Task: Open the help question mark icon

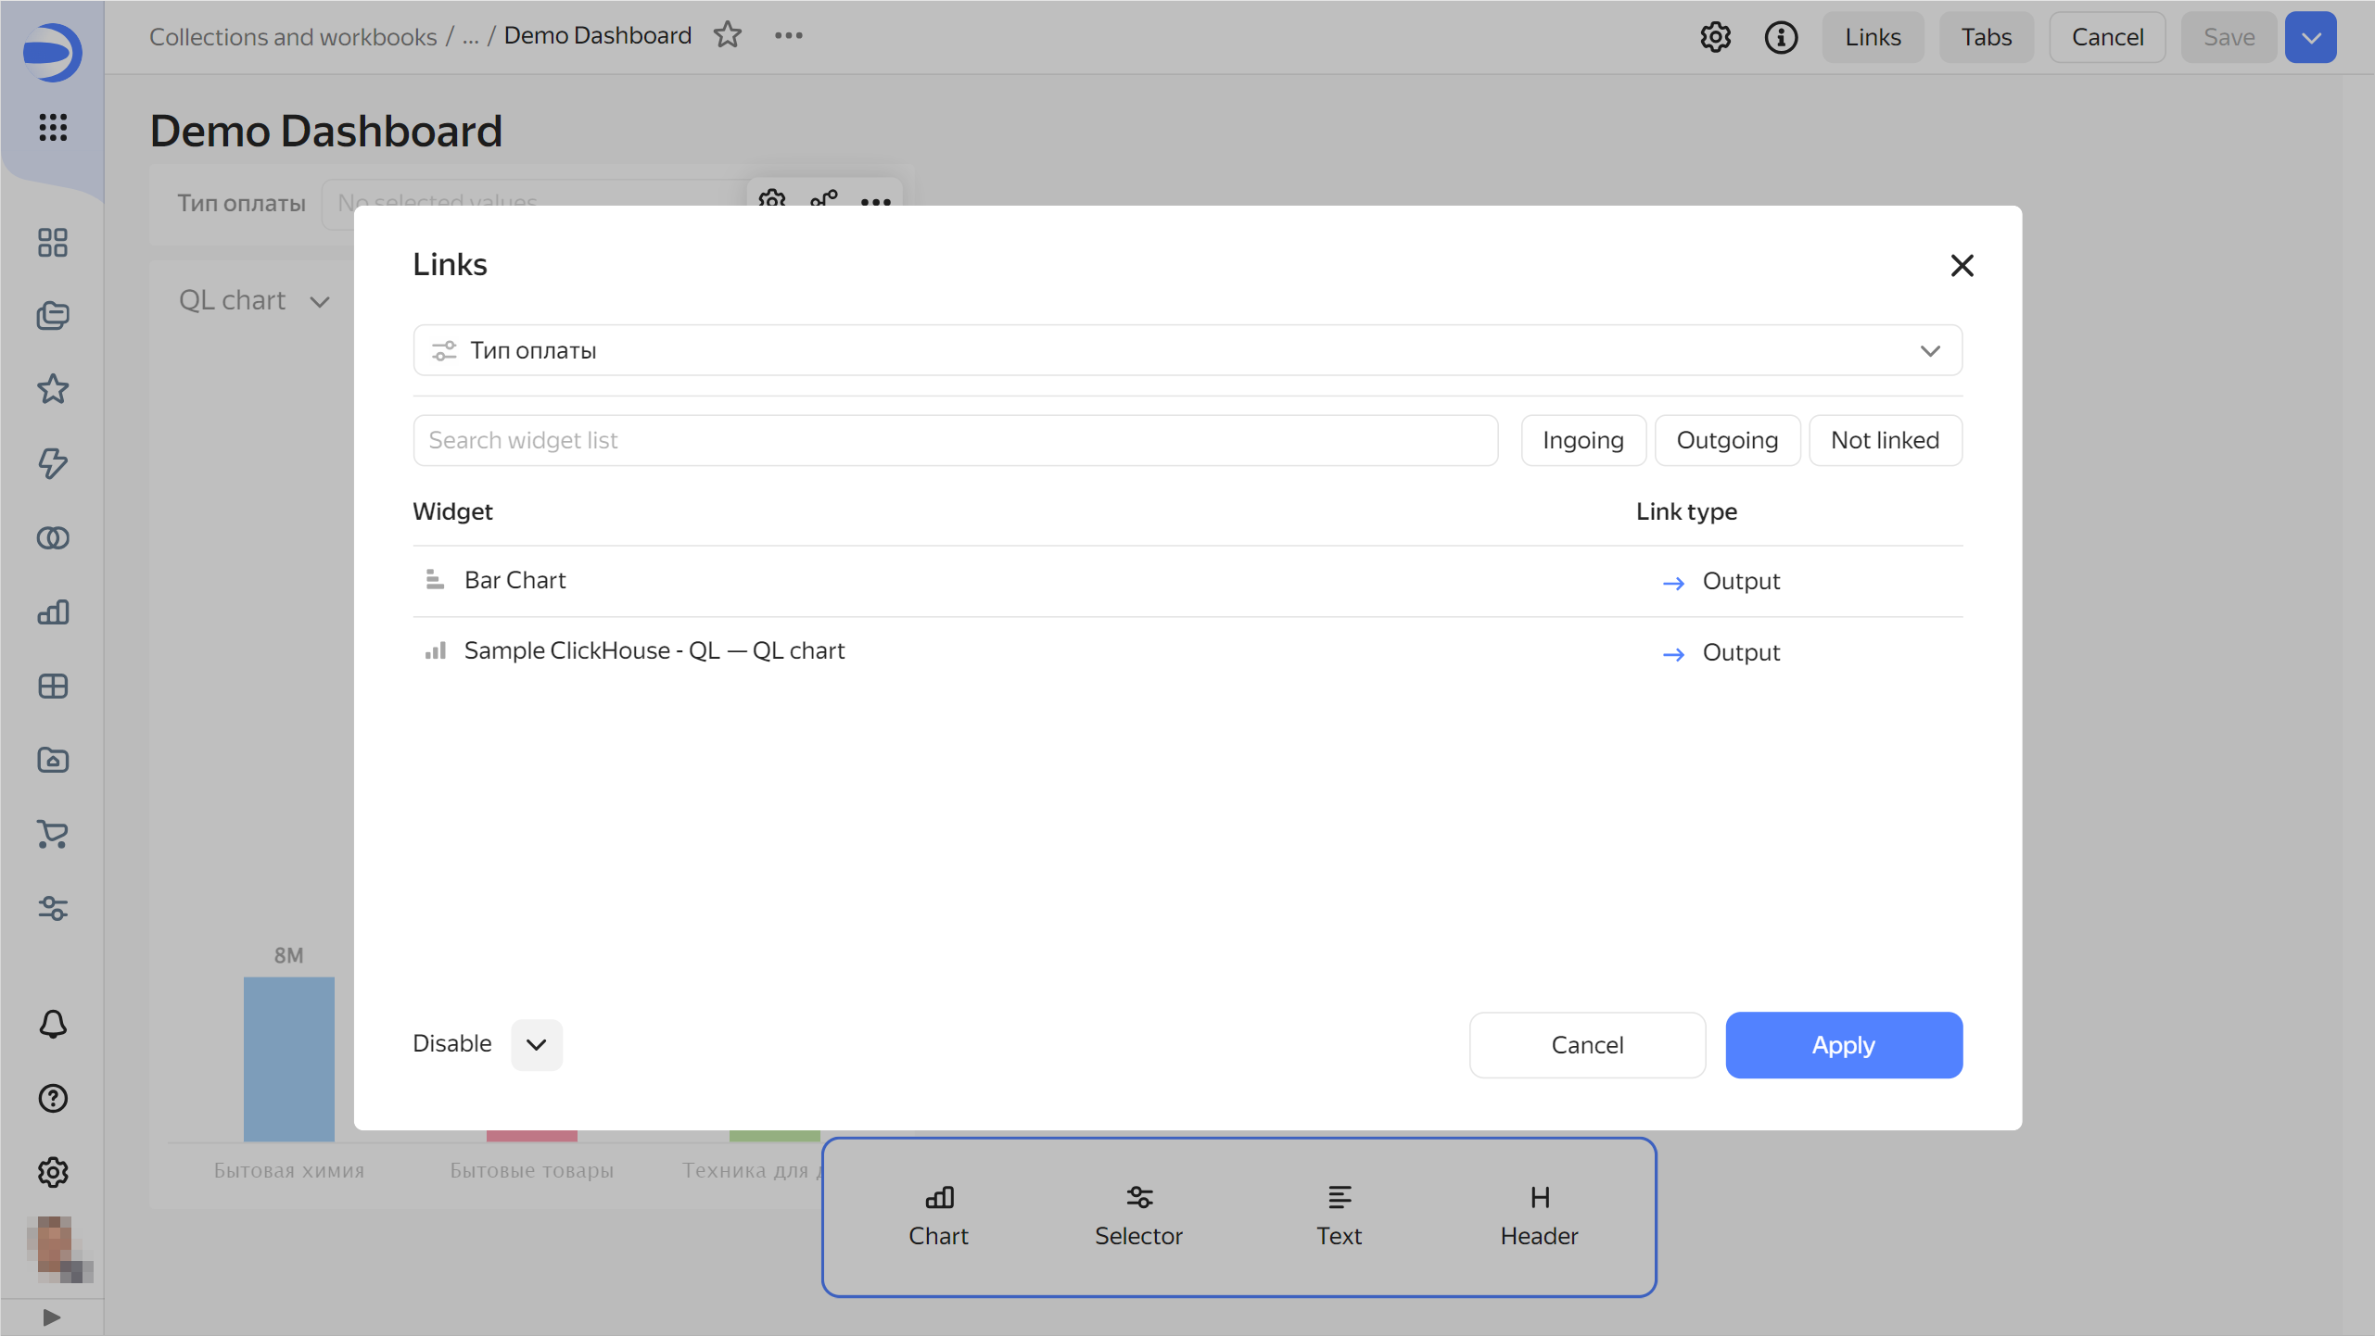Action: pos(53,1098)
